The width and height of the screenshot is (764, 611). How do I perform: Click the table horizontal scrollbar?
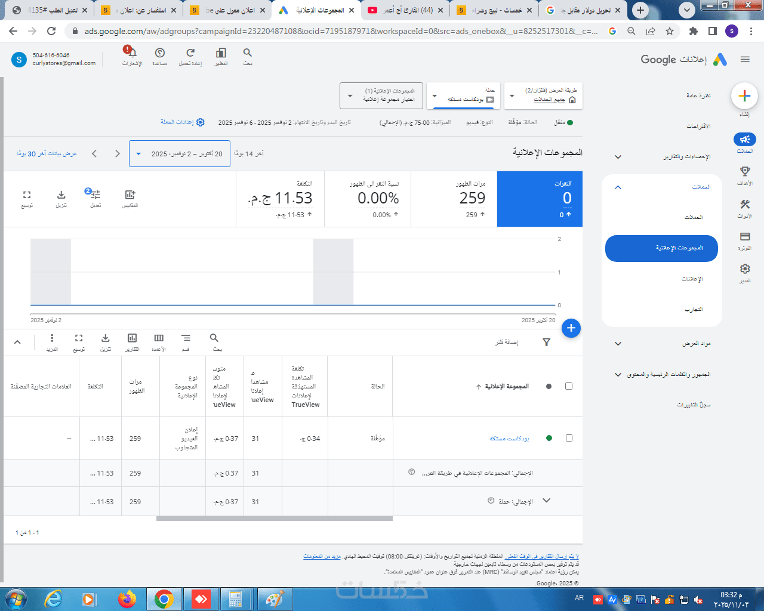coord(275,519)
